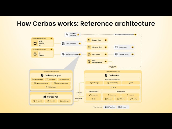Click the Data Lookup icon

tap(60, 80)
